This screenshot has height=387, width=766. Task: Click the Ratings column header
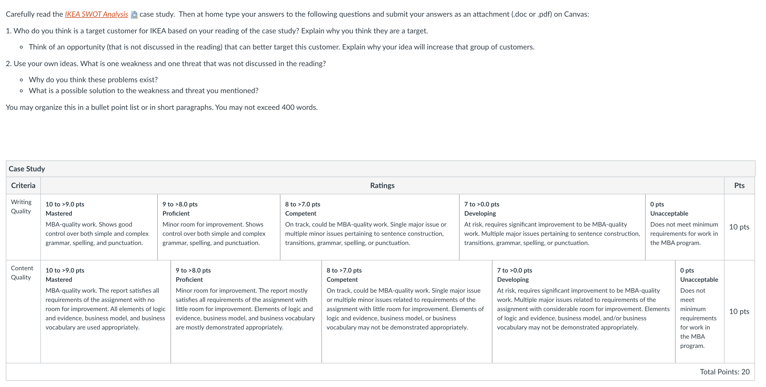(x=382, y=185)
